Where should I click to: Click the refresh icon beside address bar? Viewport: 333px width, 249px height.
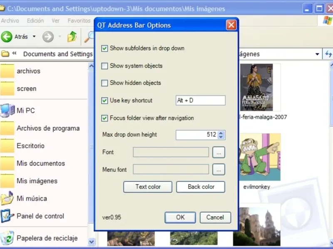(328, 54)
